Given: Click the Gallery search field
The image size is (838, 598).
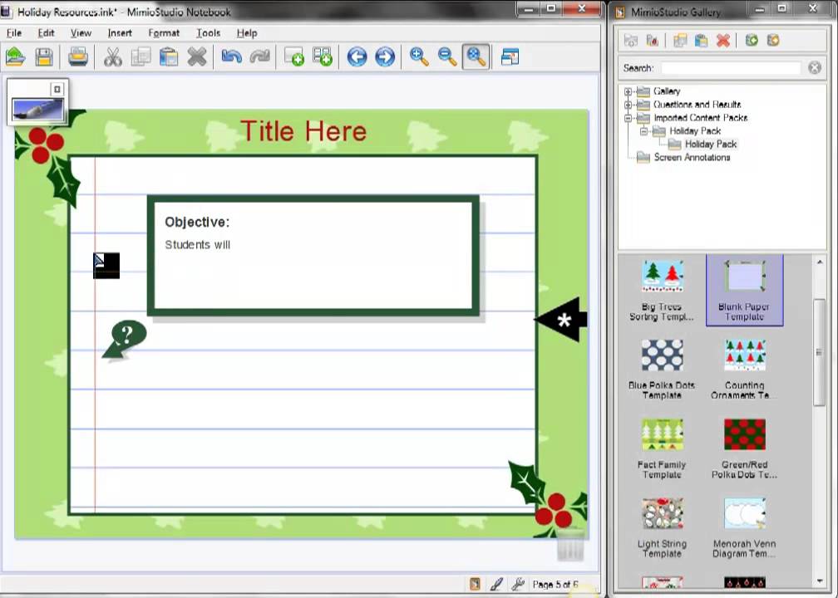Looking at the screenshot, I should (731, 68).
